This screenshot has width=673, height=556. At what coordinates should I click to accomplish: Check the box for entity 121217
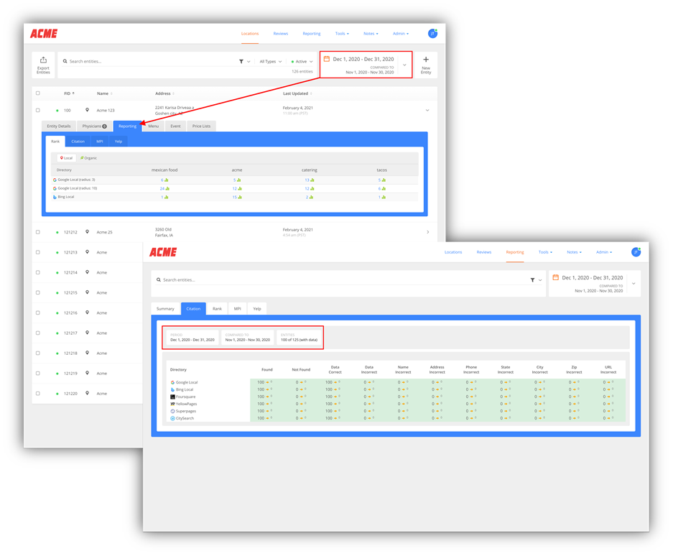point(38,333)
